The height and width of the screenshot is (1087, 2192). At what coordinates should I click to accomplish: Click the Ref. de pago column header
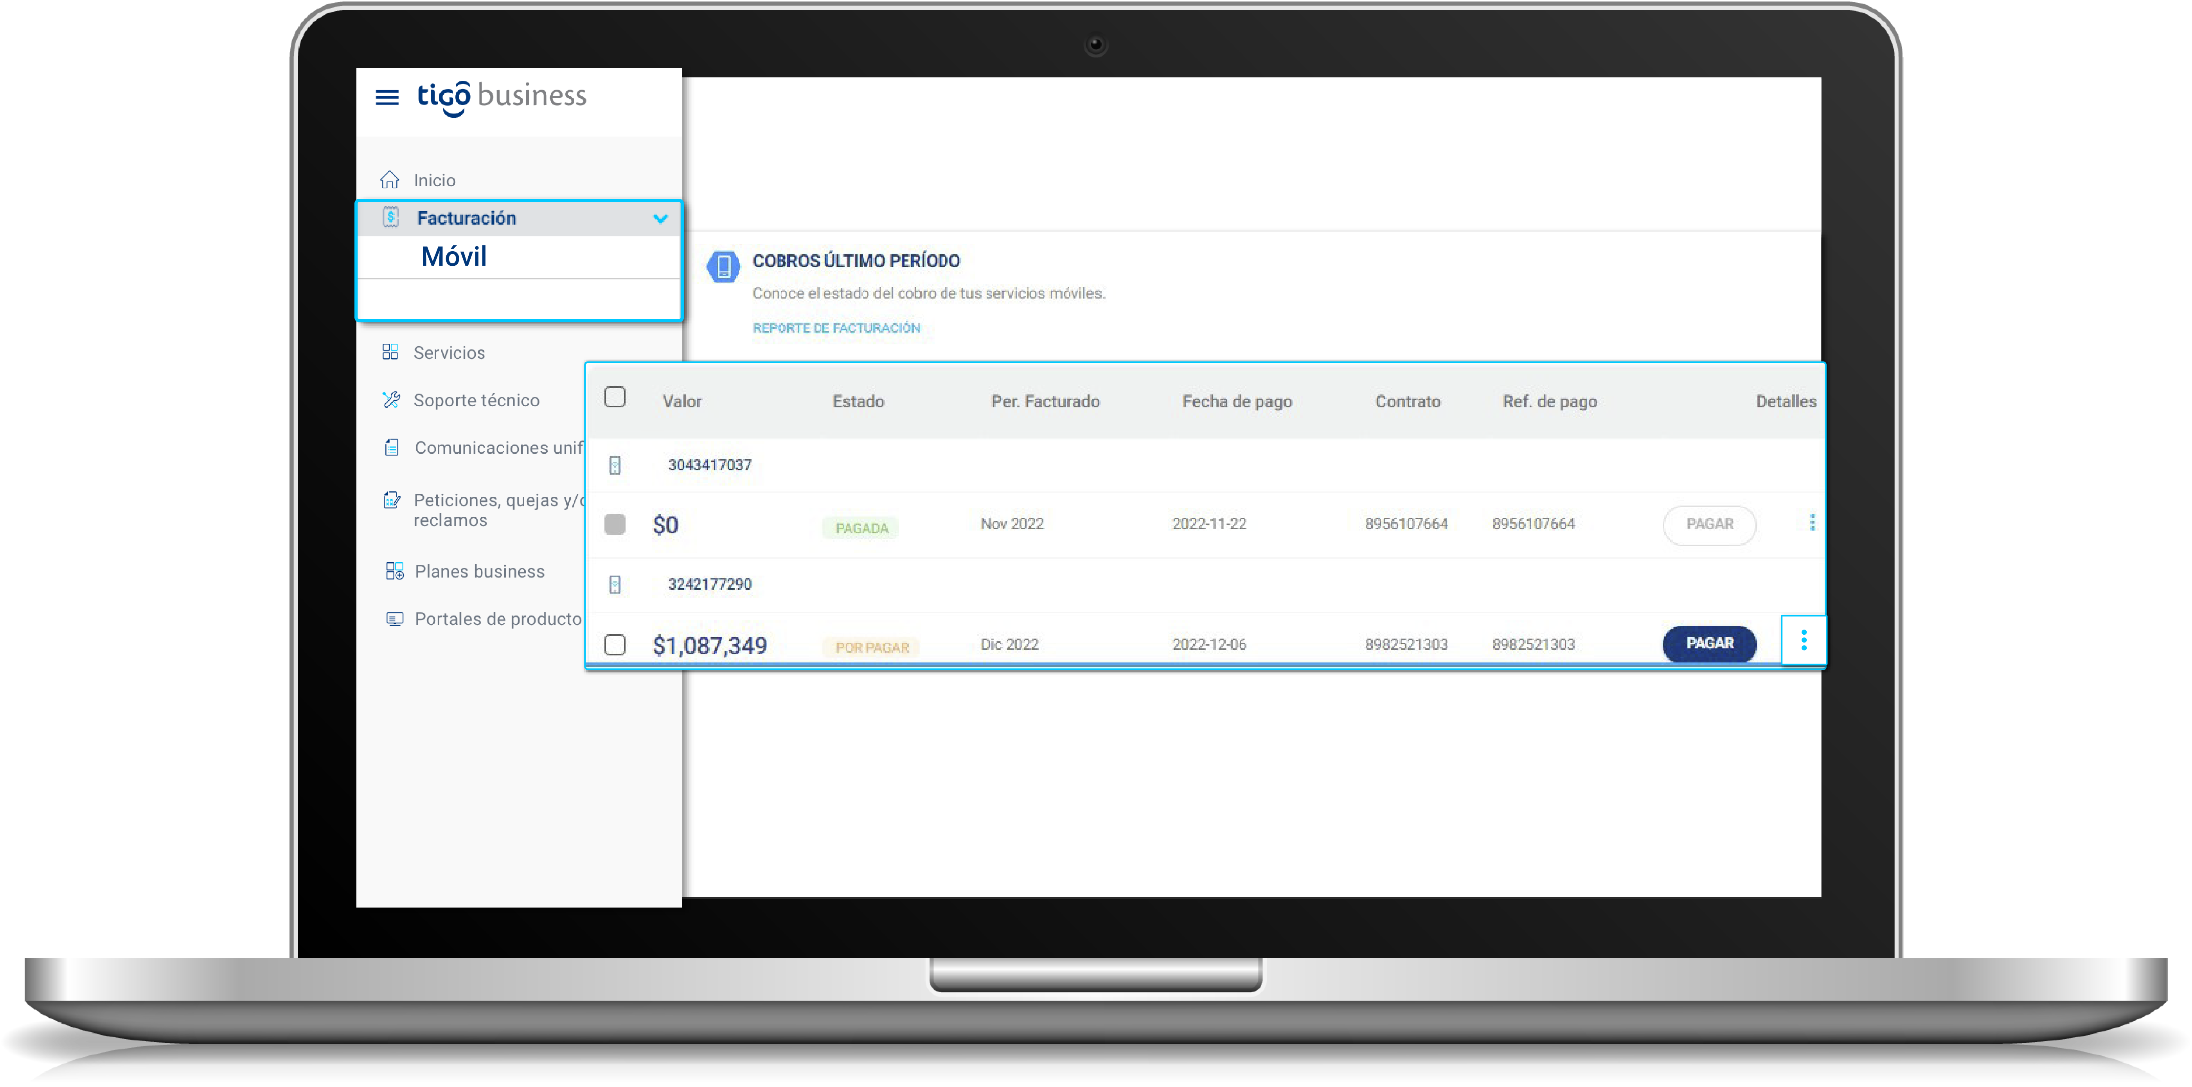(x=1550, y=402)
